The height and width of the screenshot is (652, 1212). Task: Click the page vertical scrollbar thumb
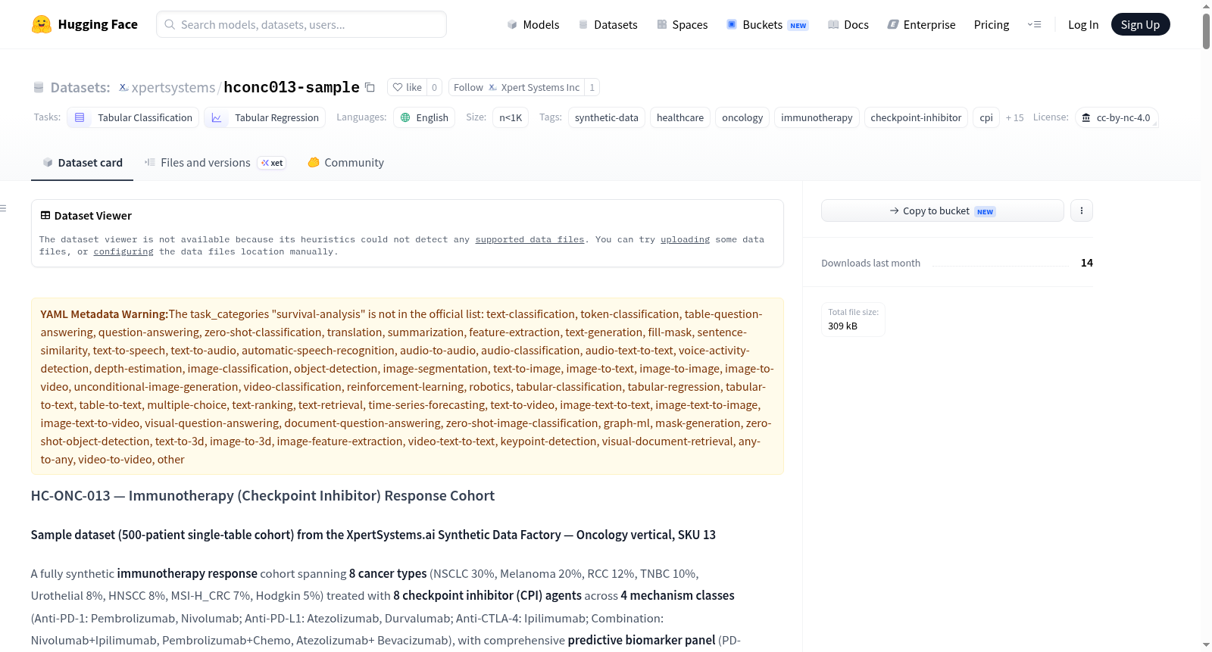coord(1206,30)
